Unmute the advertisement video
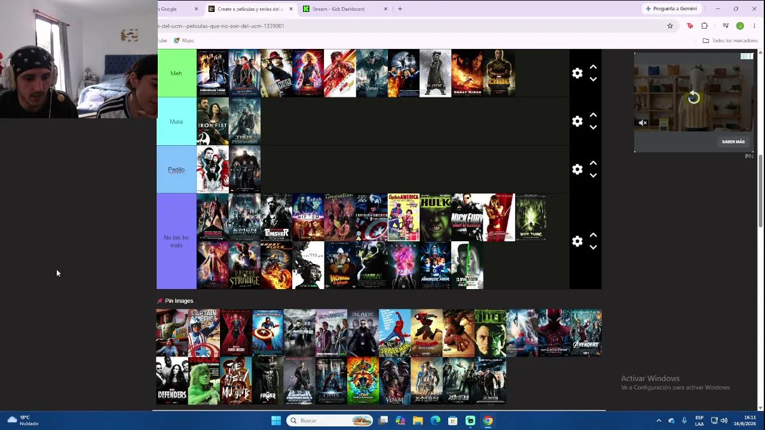Screen dimensions: 765x430 [642, 123]
